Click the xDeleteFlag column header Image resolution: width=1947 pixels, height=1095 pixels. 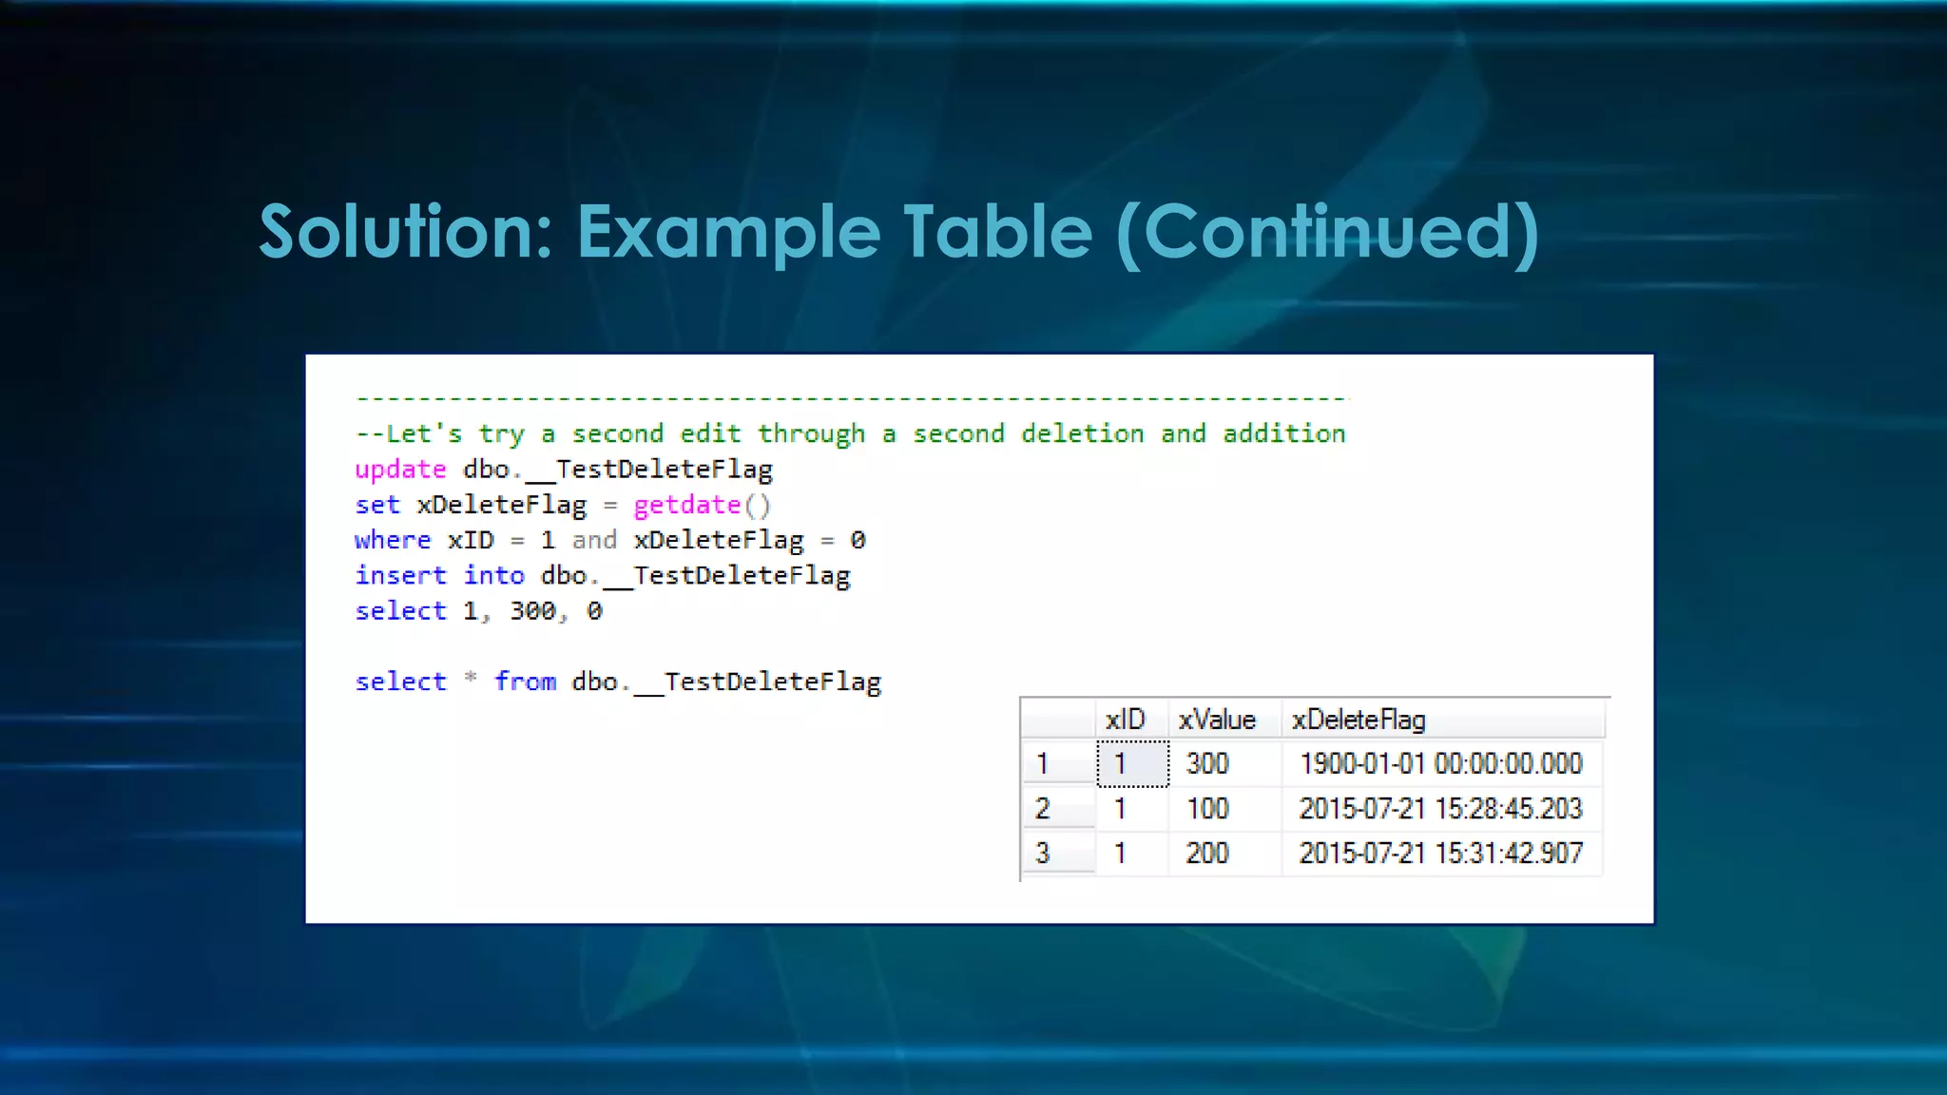(x=1443, y=720)
